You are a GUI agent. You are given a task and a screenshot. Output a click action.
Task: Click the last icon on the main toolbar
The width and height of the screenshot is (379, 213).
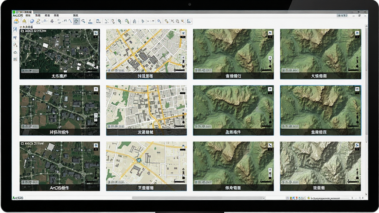(x=189, y=21)
